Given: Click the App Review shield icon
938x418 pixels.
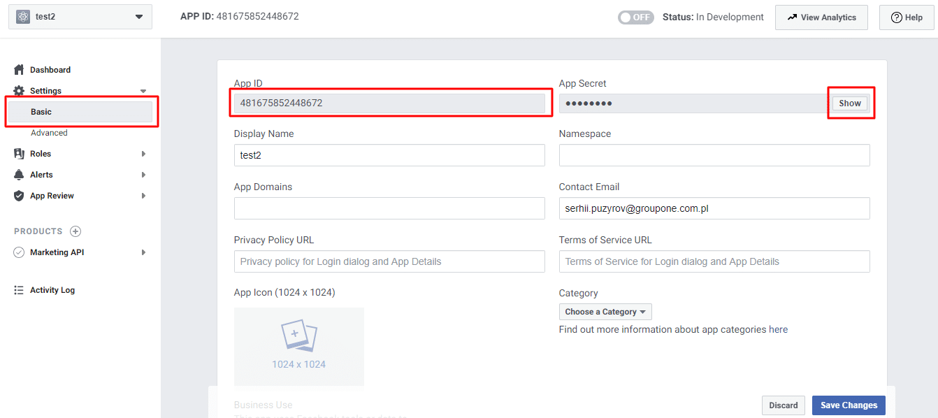Looking at the screenshot, I should (19, 196).
